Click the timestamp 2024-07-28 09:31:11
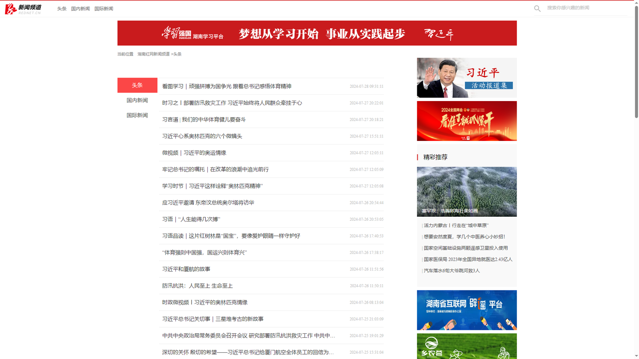The height and width of the screenshot is (359, 639). 367,86
